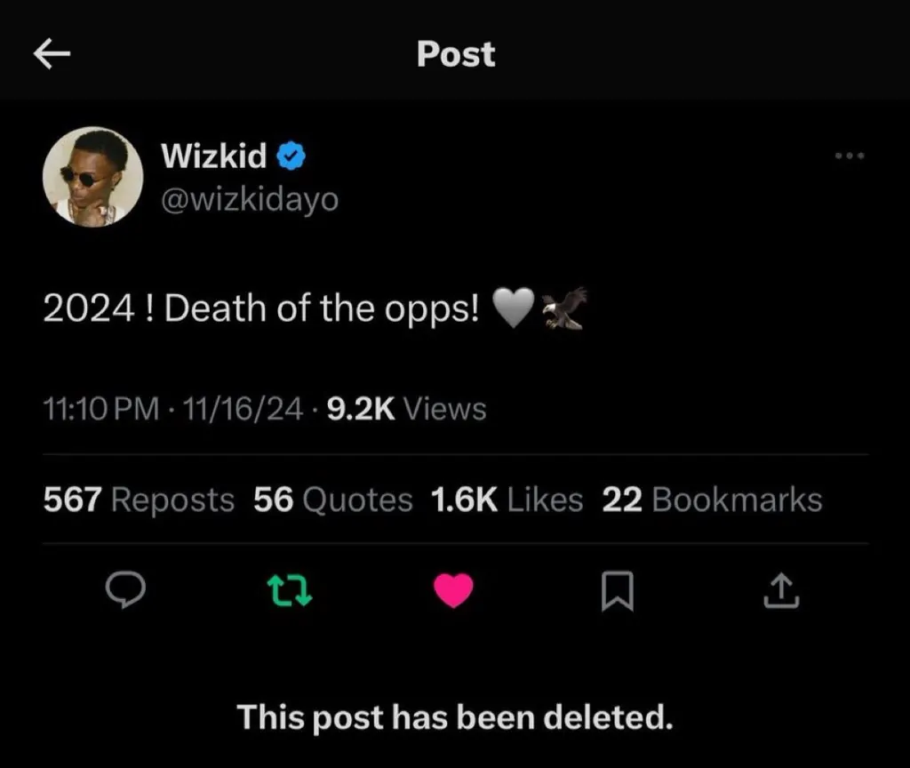Click the blue verified badge
The image size is (910, 768).
292,157
